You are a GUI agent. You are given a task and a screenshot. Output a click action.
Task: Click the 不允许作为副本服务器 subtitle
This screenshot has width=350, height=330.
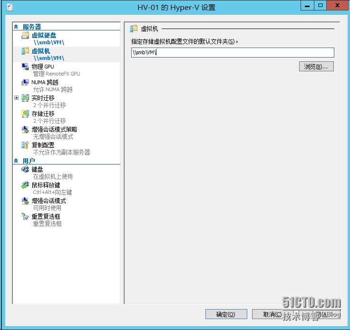coord(61,152)
